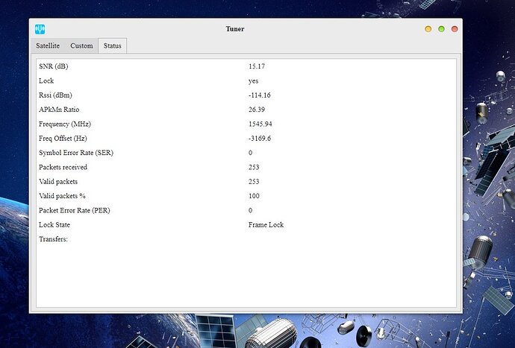Click the 'Transfers:' label
The image size is (515, 348).
(53, 239)
